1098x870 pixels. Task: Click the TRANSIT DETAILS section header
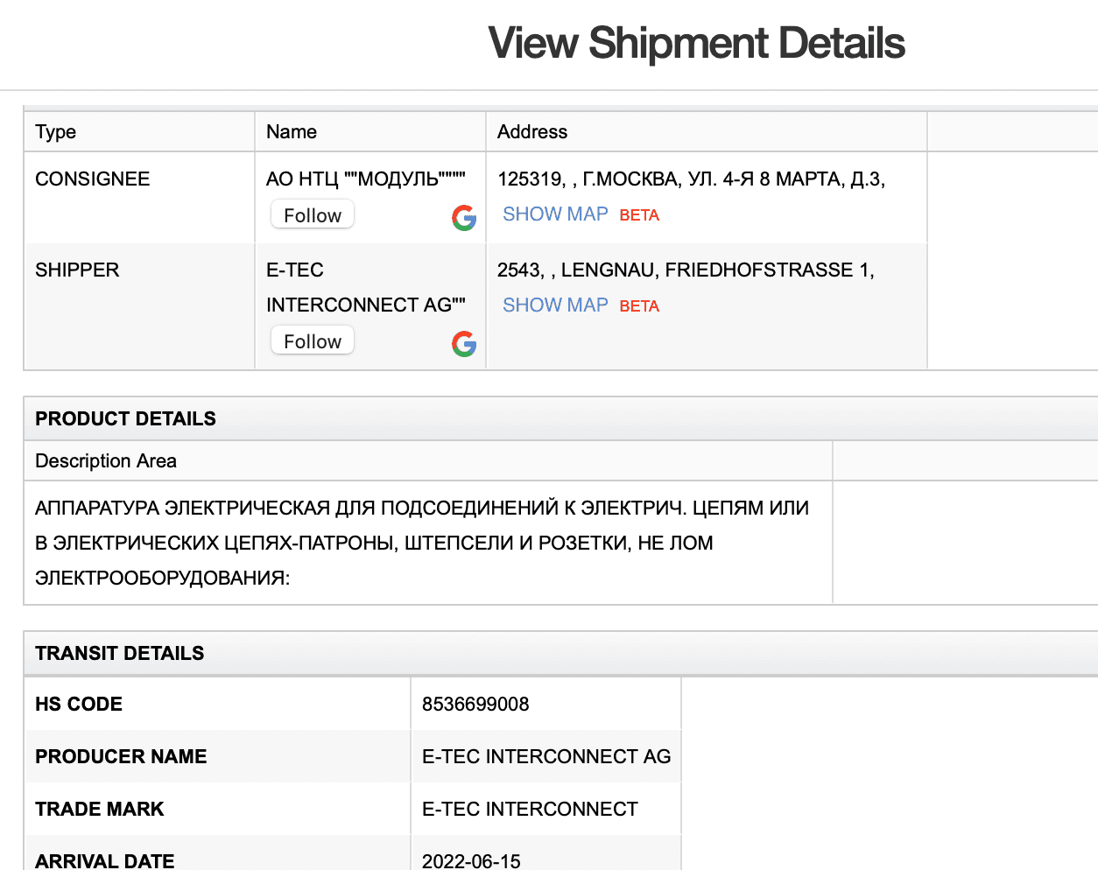(119, 653)
